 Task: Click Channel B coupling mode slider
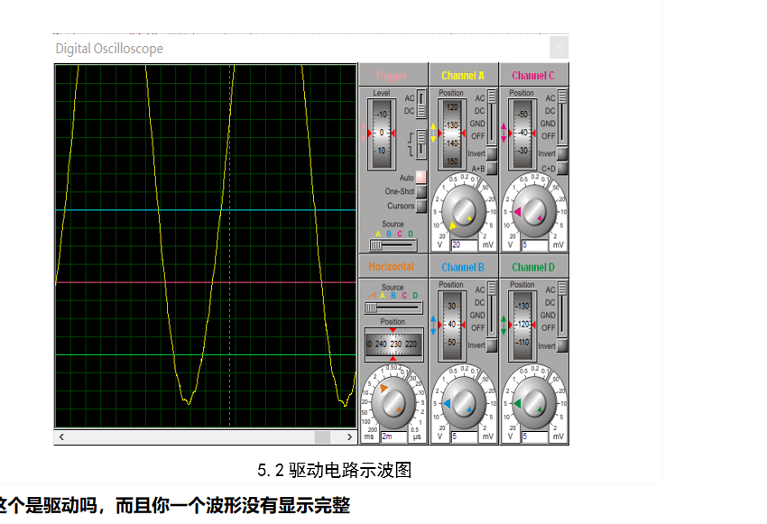(492, 308)
